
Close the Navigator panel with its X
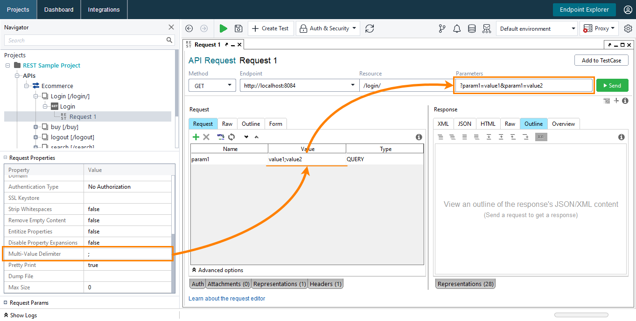tap(171, 27)
